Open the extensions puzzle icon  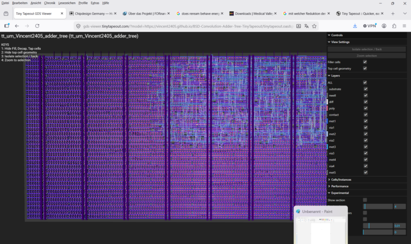click(x=394, y=26)
